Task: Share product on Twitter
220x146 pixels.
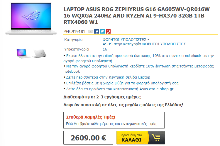Action: pyautogui.click(x=102, y=31)
